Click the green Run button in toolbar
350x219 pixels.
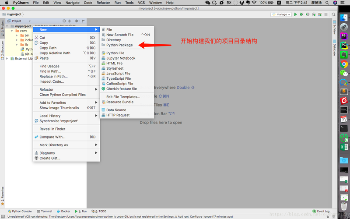(296, 14)
